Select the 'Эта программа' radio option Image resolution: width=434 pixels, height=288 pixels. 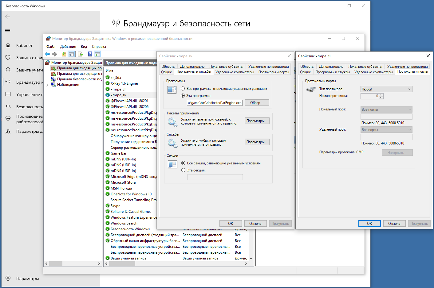(x=183, y=96)
